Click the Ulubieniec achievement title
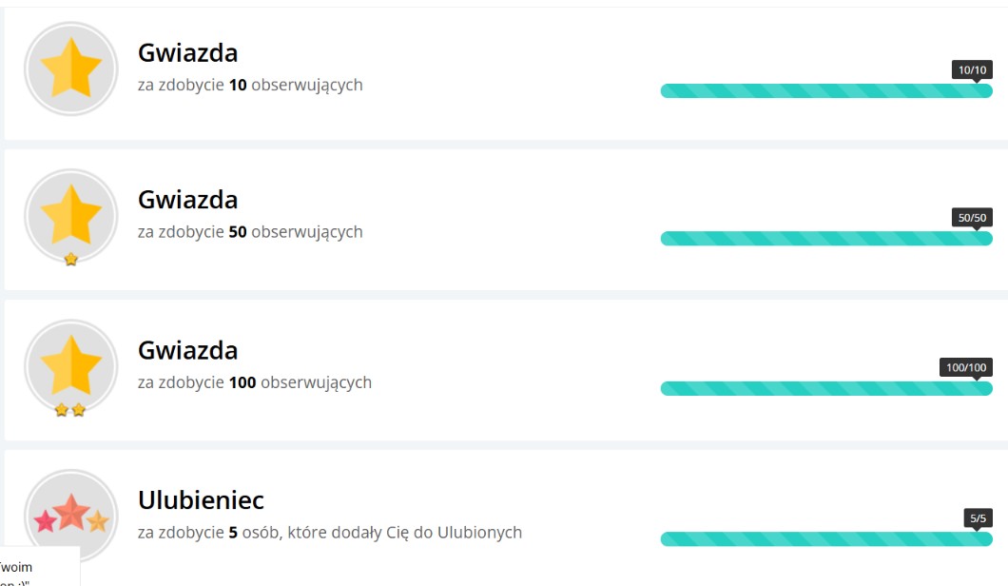Screen dimensions: 1008x586 (x=201, y=500)
